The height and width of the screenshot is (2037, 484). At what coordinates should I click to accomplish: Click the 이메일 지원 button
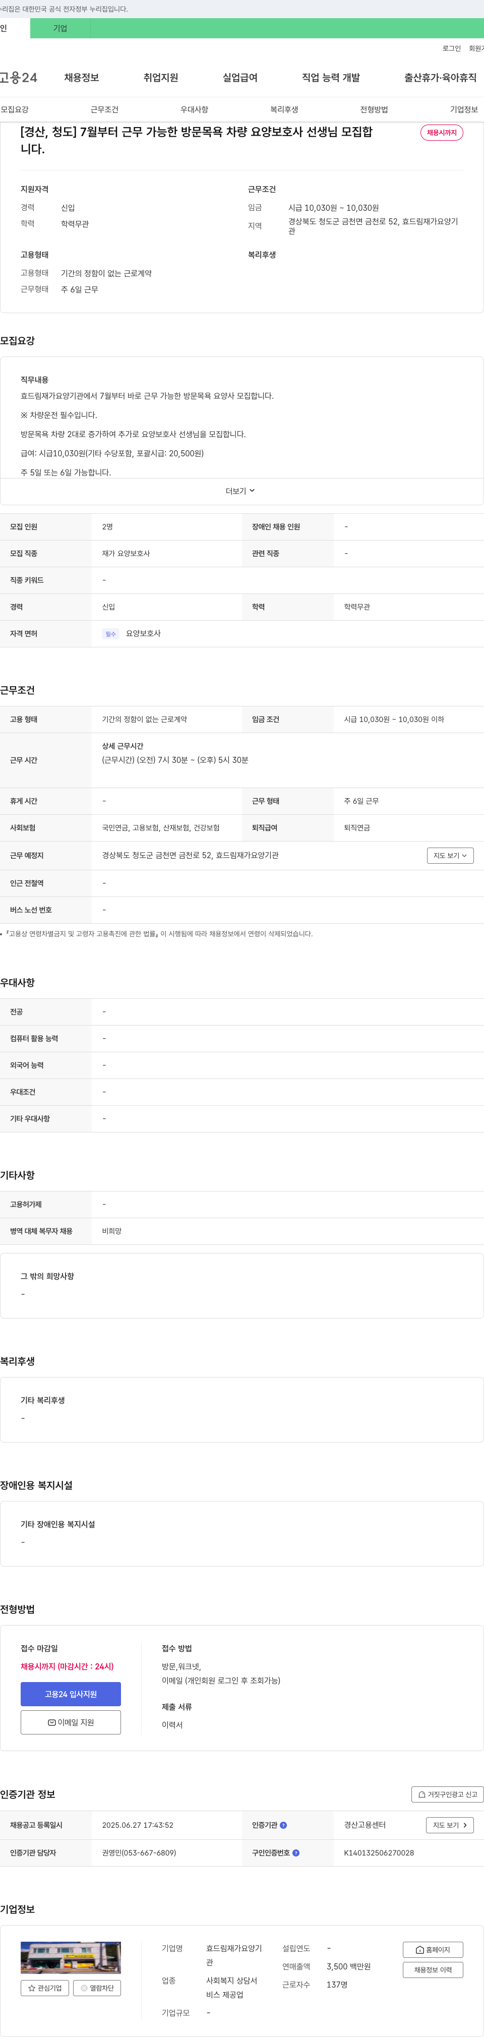(71, 1722)
